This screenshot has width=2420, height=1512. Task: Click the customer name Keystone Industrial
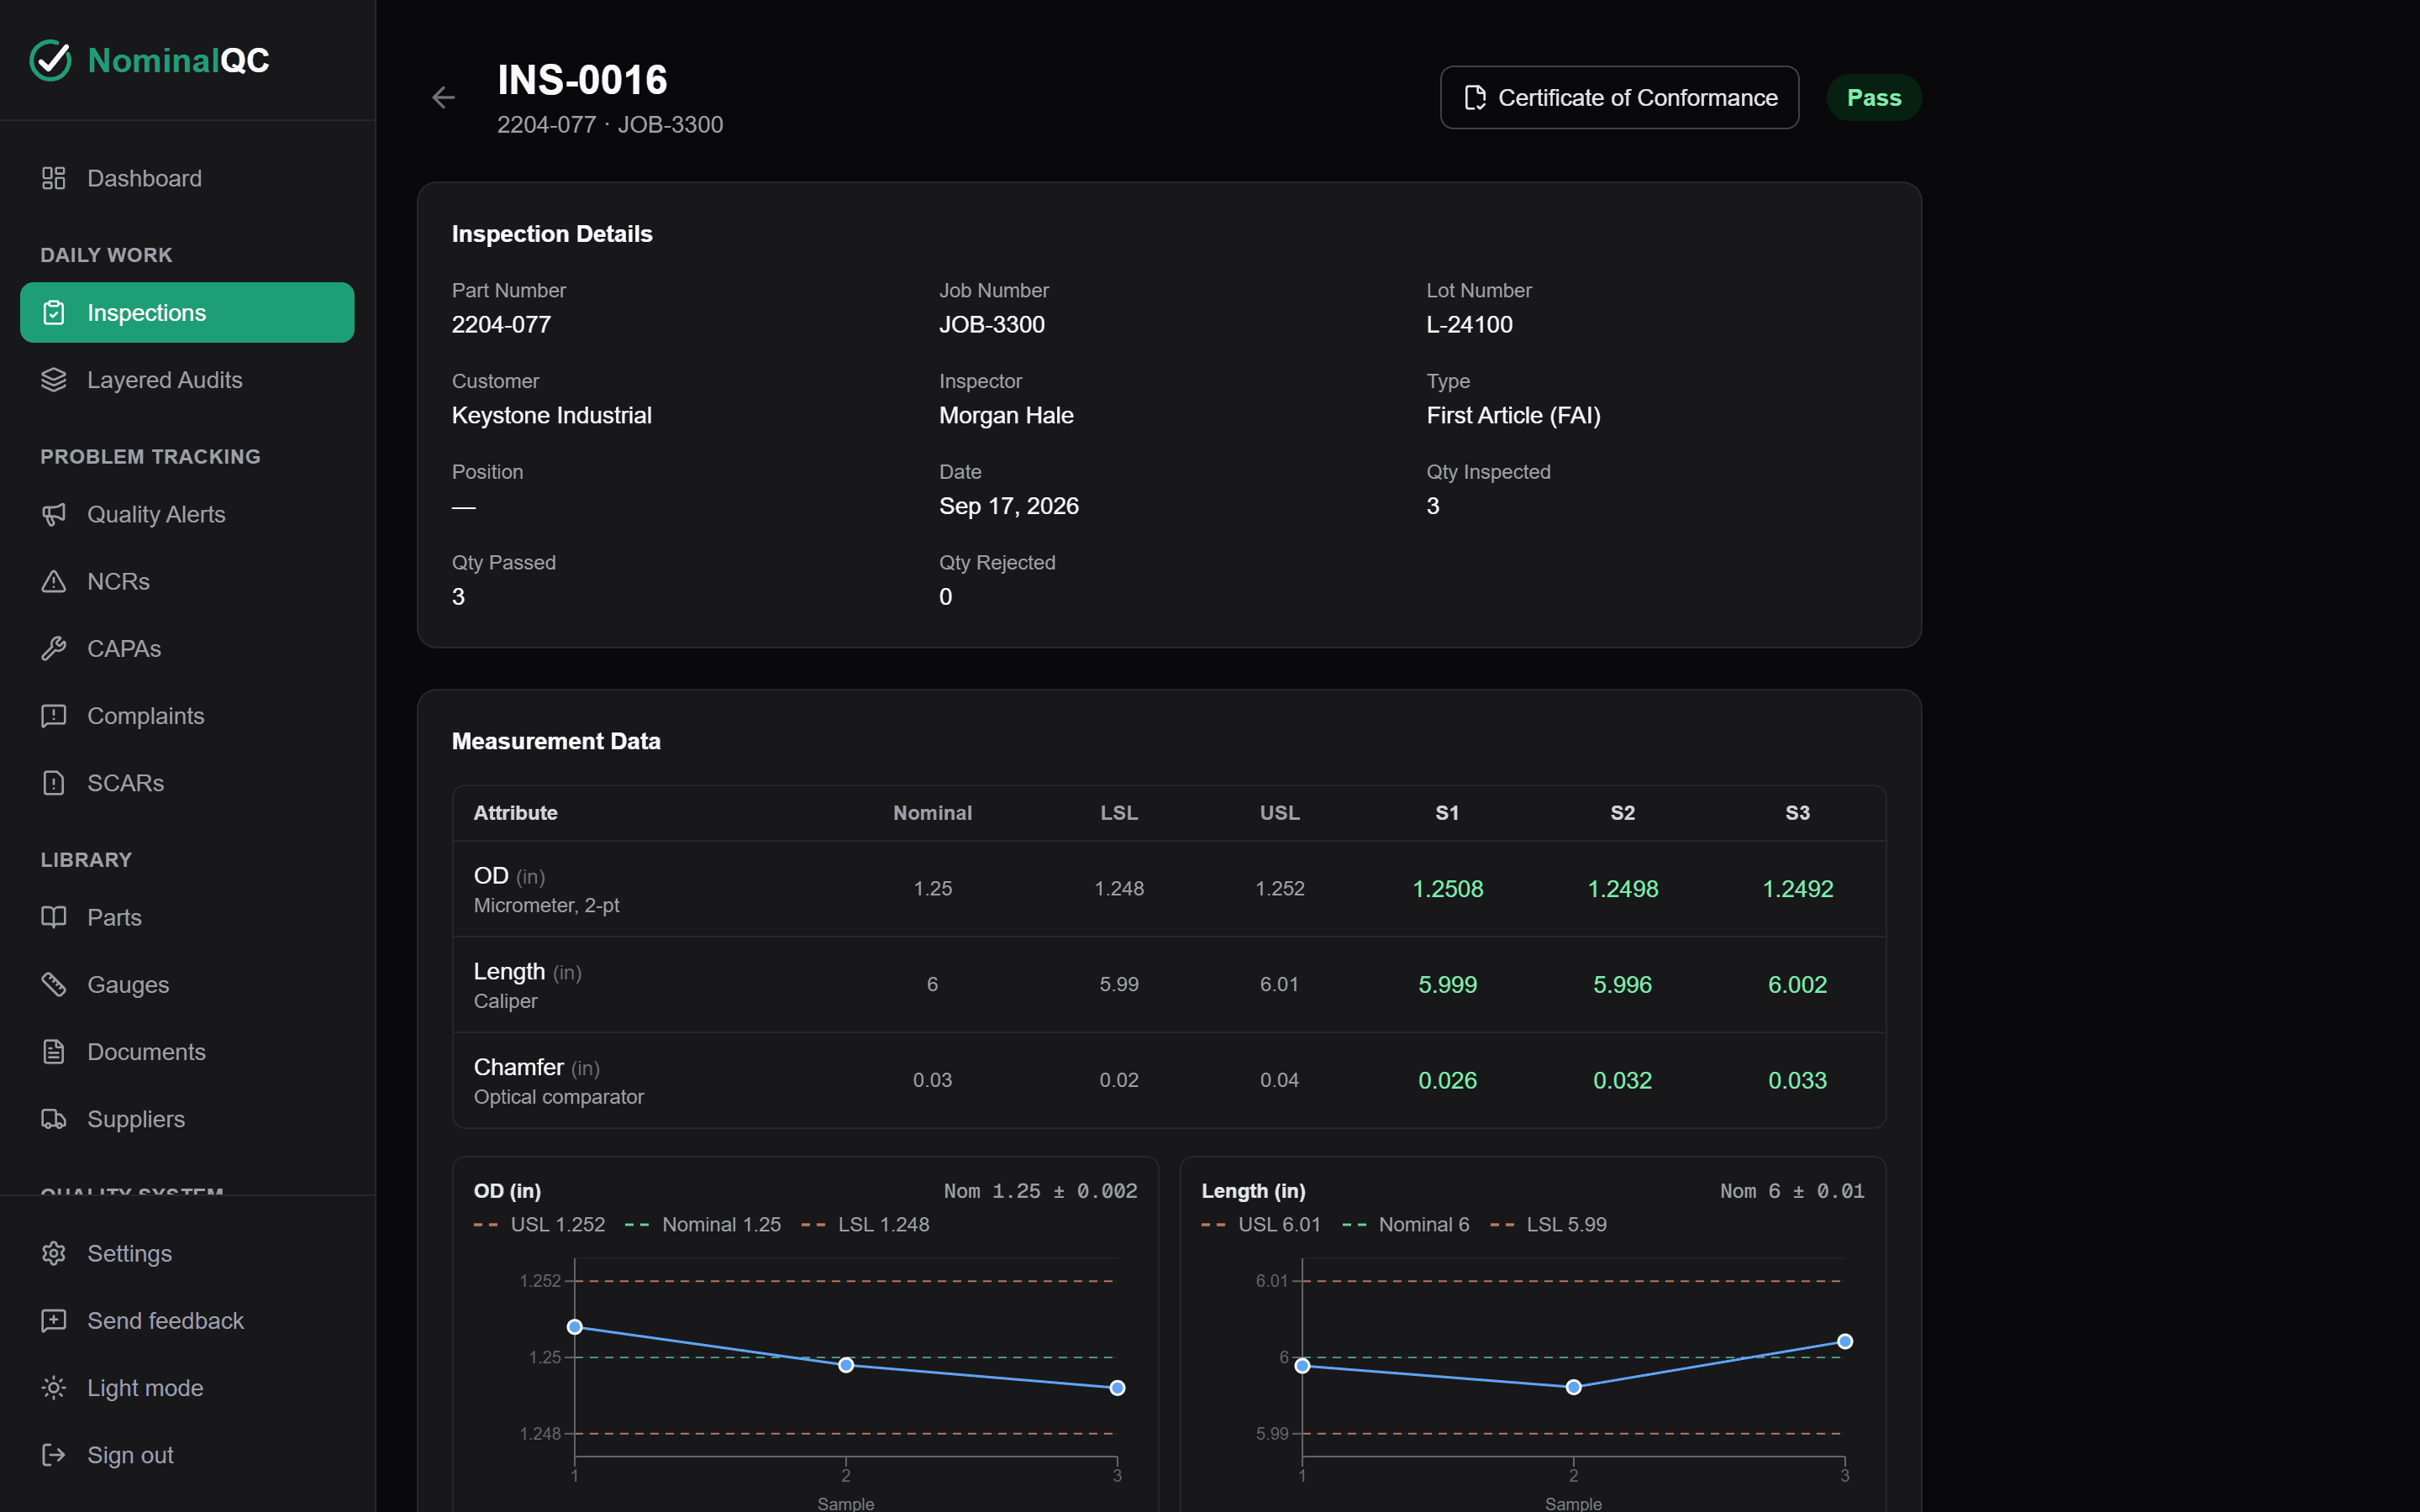551,415
